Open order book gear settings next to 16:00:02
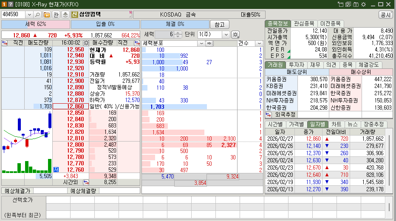 pos(86,43)
